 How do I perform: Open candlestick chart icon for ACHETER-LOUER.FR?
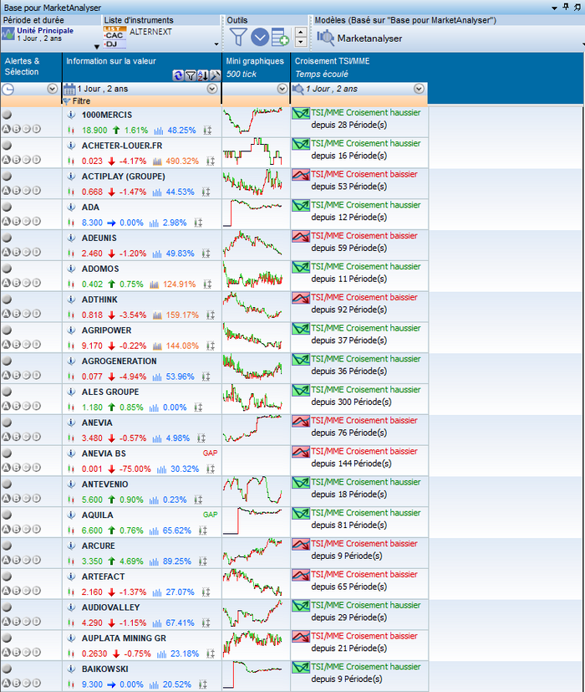pyautogui.click(x=70, y=161)
